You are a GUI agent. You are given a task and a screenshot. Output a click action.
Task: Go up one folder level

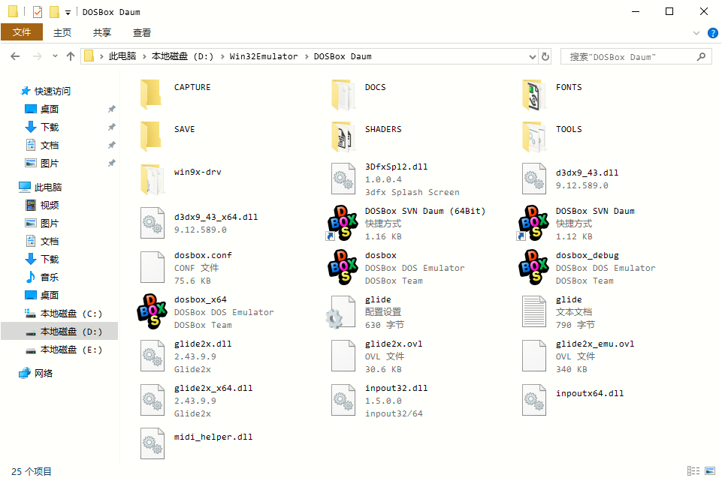[71, 56]
